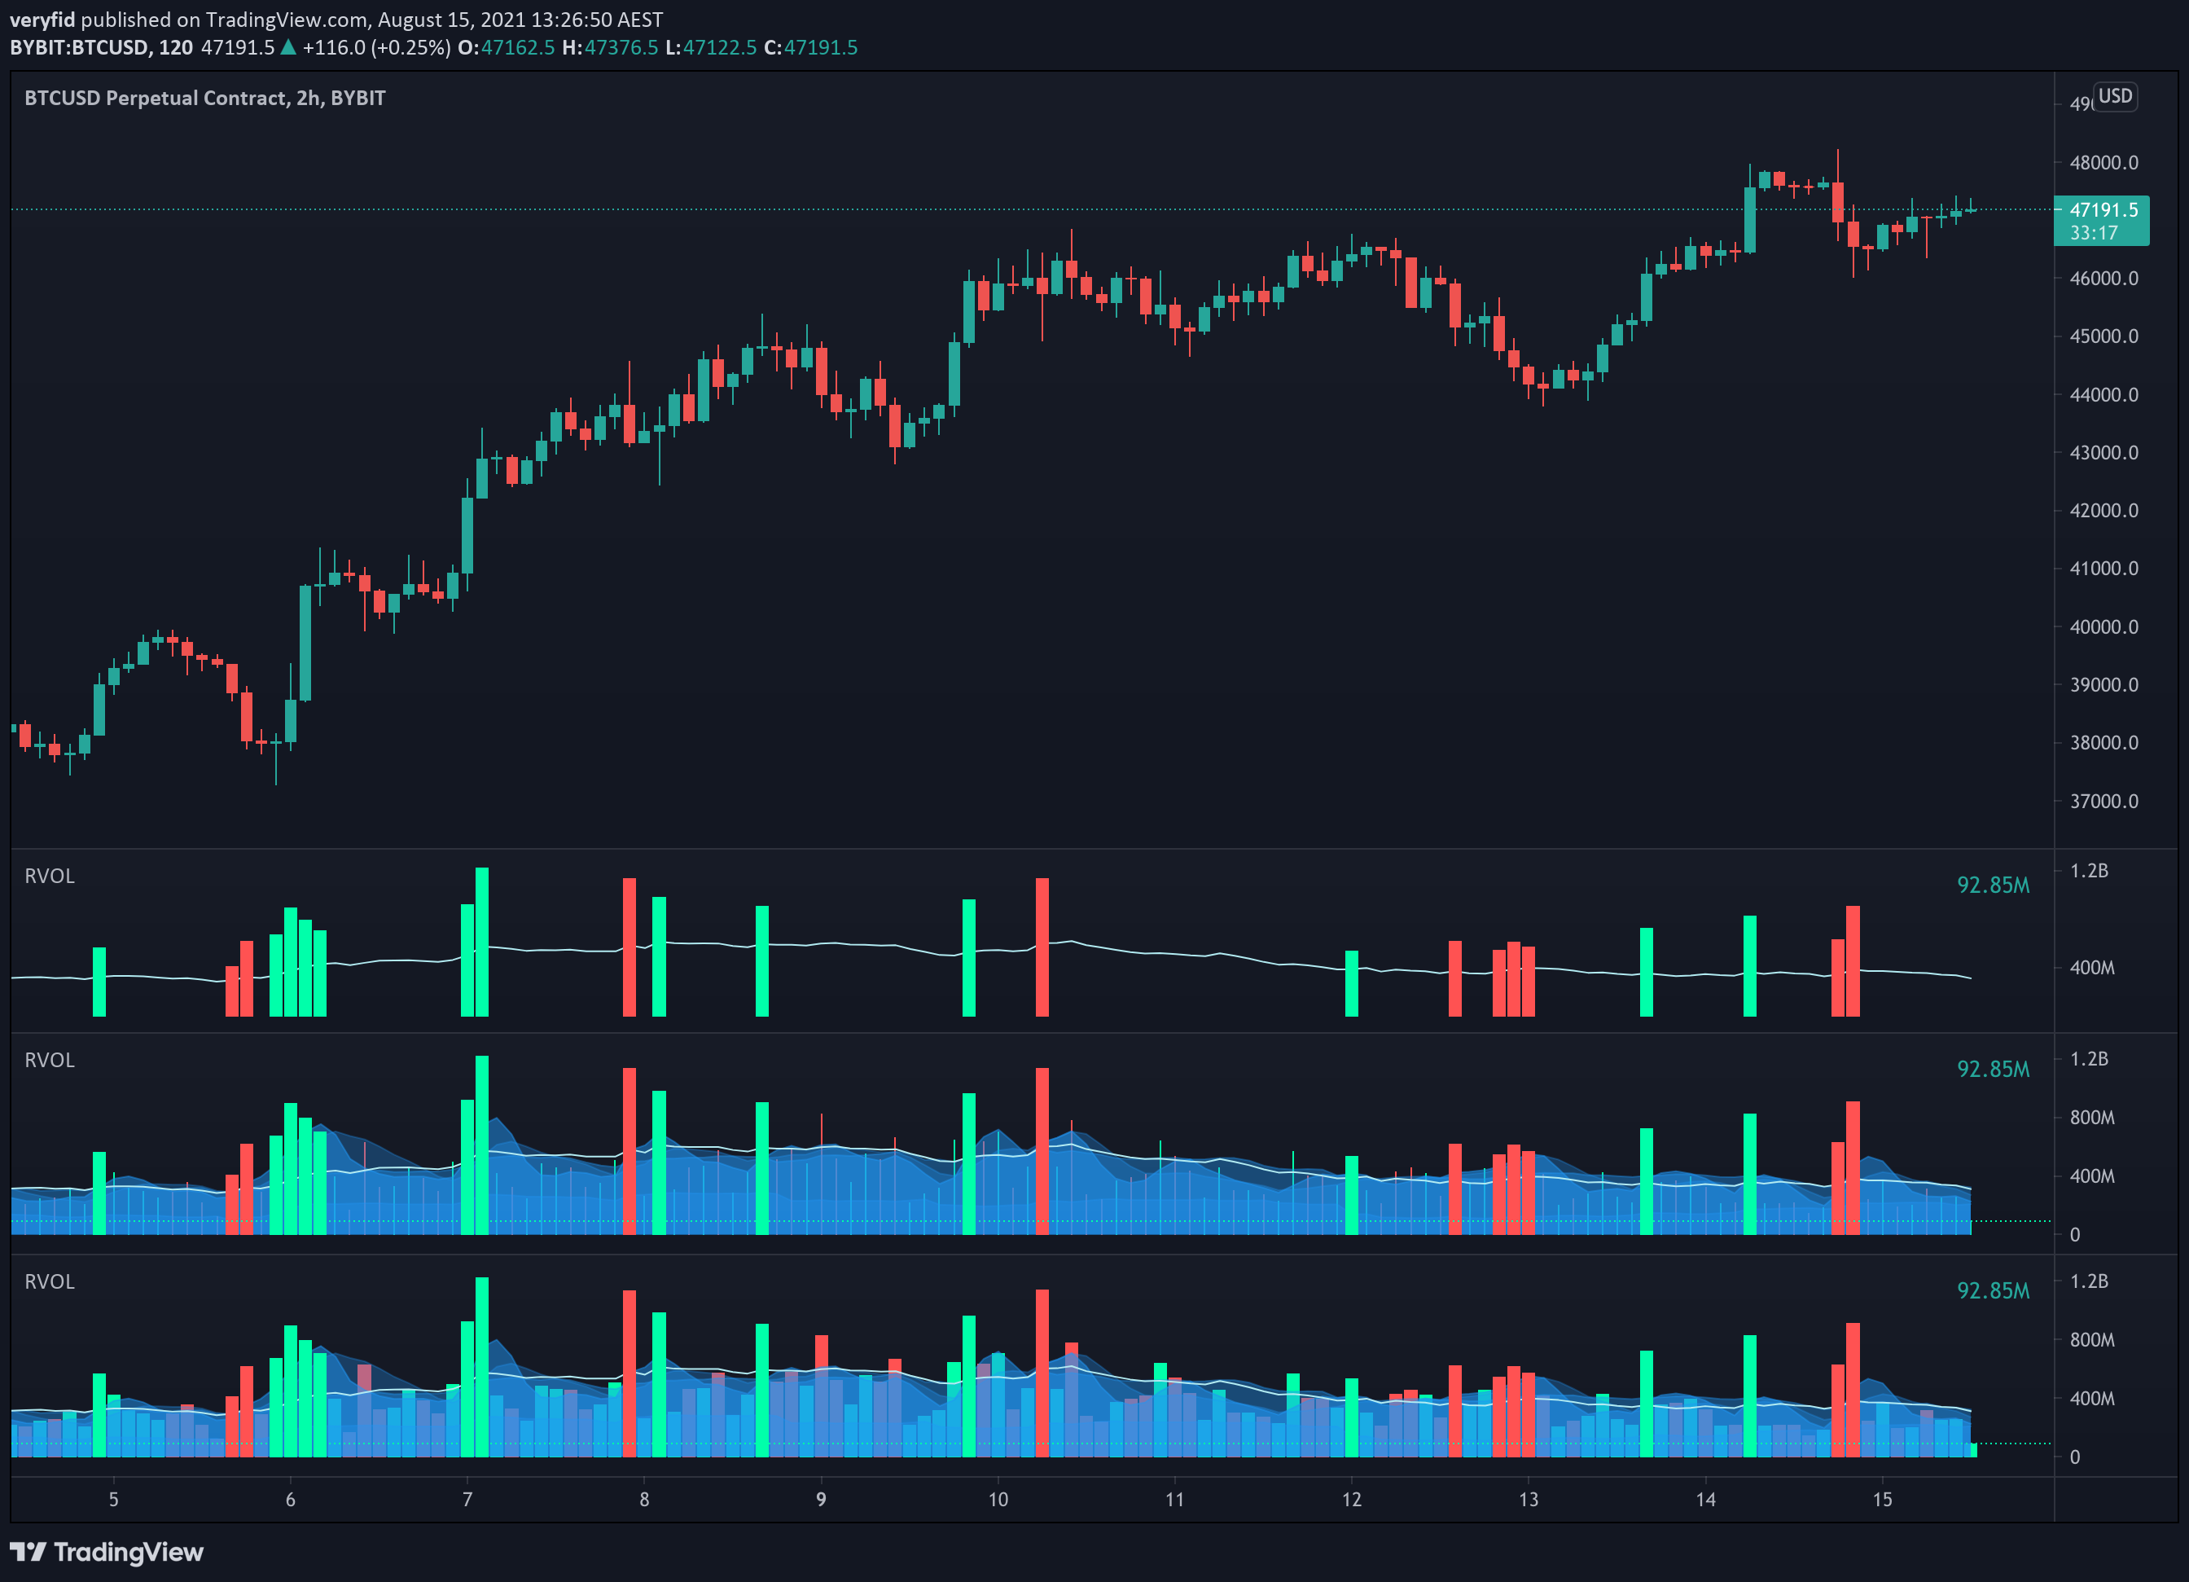Click date 9 on the time axis
2189x1582 pixels.
(822, 1499)
